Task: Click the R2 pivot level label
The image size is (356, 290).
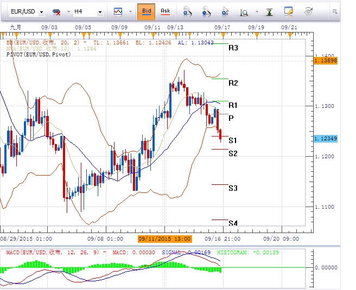Action: (x=233, y=83)
